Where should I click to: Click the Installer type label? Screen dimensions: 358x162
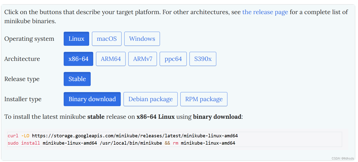(x=23, y=99)
